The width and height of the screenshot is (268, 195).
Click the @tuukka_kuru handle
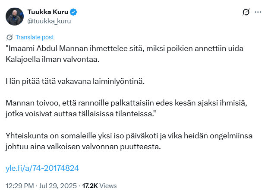[x=49, y=20]
